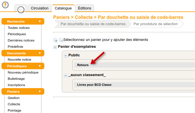Open Paniers Gestion
This screenshot has height=113, width=195.
point(13,98)
